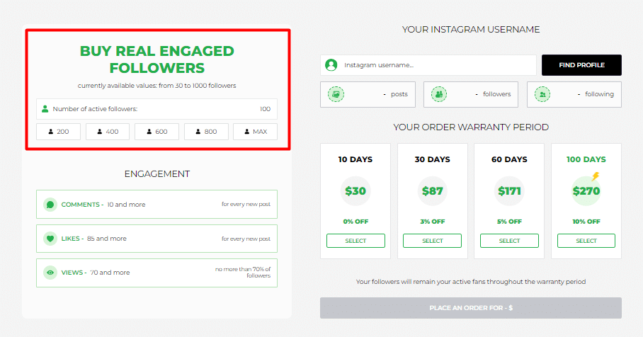Viewport: 643px width, 337px height.
Task: Choose the 200 followers preset
Action: coord(58,132)
